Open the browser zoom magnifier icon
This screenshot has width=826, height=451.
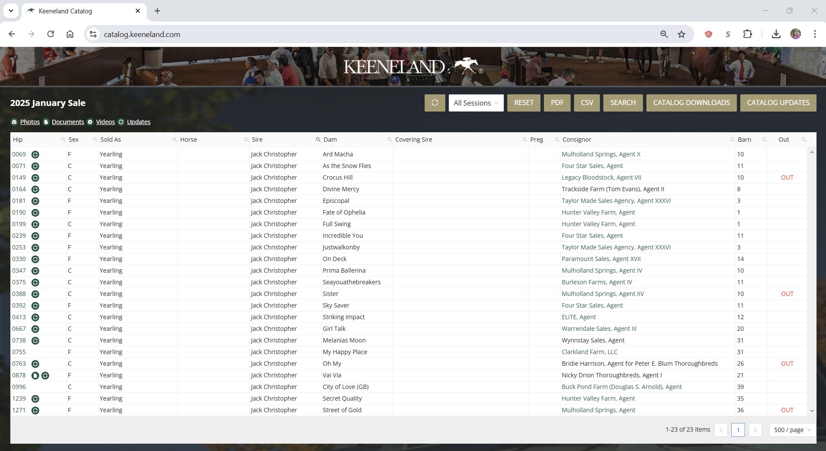click(664, 34)
